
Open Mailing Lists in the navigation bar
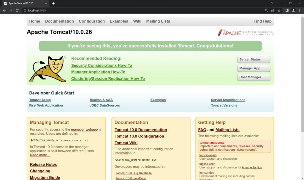coord(158,21)
